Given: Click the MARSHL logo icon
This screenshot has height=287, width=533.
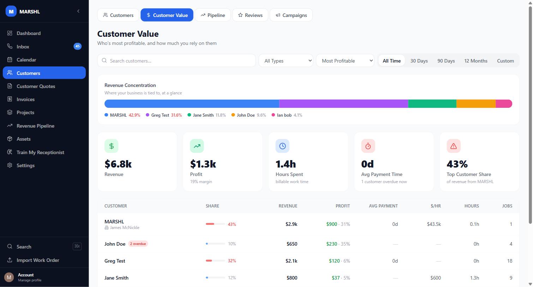Looking at the screenshot, I should [x=11, y=11].
